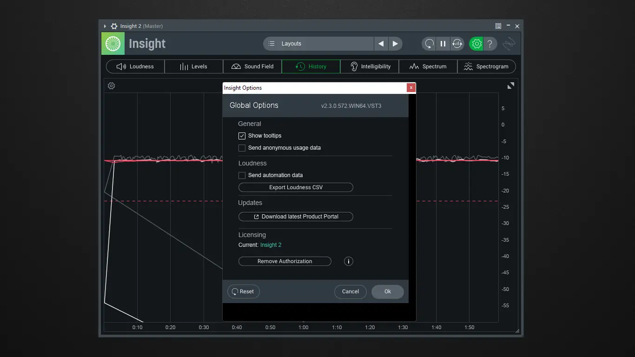Open History panel settings gear

click(111, 86)
